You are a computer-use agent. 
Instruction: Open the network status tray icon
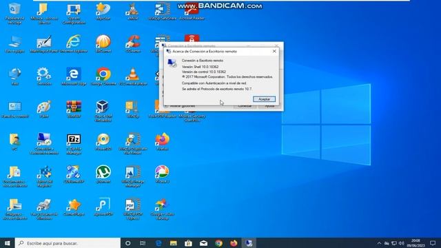pyautogui.click(x=394, y=243)
